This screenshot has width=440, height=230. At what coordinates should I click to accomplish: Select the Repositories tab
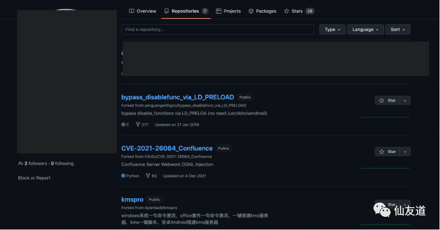click(x=186, y=11)
